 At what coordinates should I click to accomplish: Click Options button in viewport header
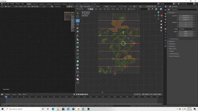point(160,6)
